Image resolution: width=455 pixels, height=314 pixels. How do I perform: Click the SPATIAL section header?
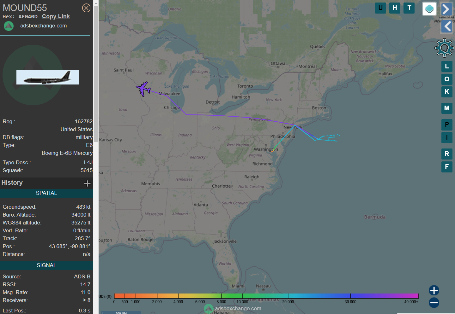pyautogui.click(x=46, y=193)
